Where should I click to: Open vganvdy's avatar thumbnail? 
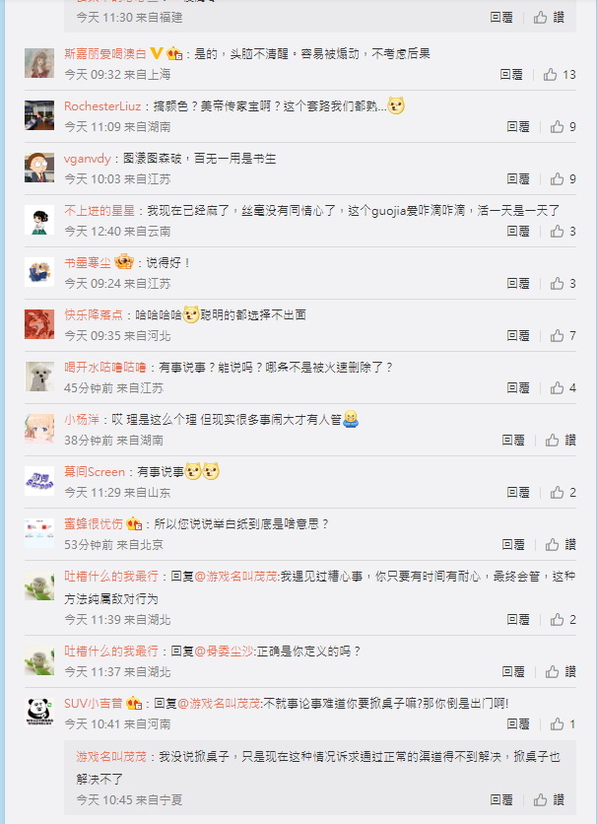click(x=39, y=168)
